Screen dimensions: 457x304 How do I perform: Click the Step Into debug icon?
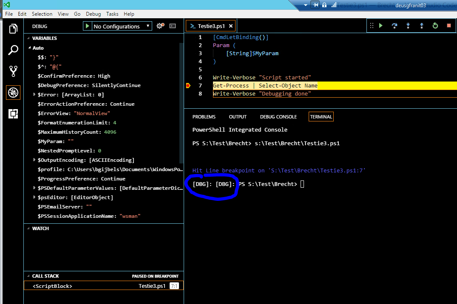pyautogui.click(x=408, y=25)
